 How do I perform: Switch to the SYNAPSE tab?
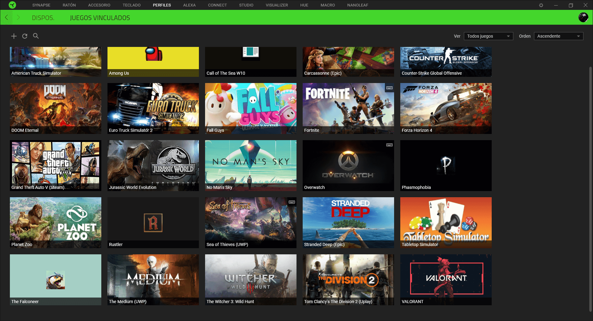(x=41, y=5)
